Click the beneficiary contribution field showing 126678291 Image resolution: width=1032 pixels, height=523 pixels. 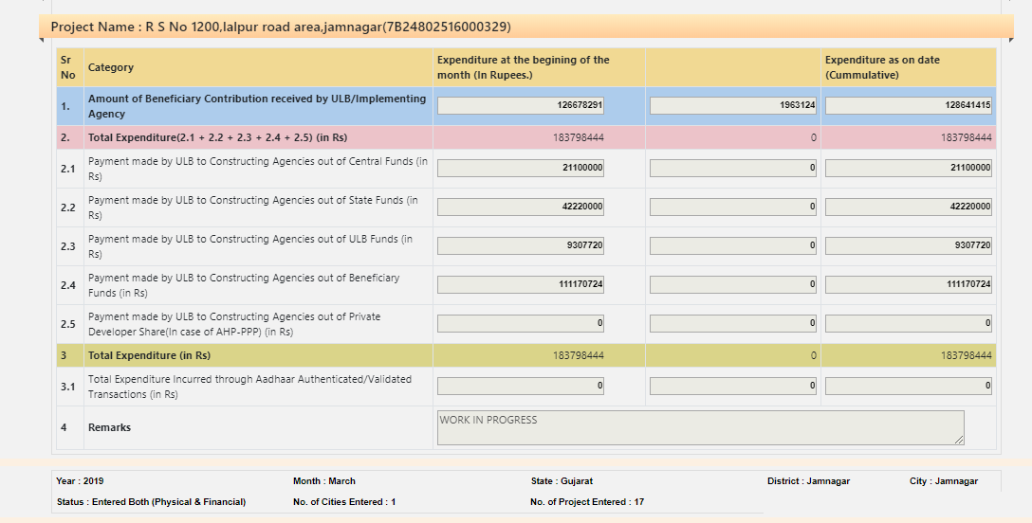pos(520,106)
